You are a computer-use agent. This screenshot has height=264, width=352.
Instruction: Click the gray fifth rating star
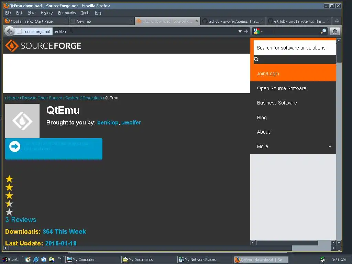pos(9,212)
